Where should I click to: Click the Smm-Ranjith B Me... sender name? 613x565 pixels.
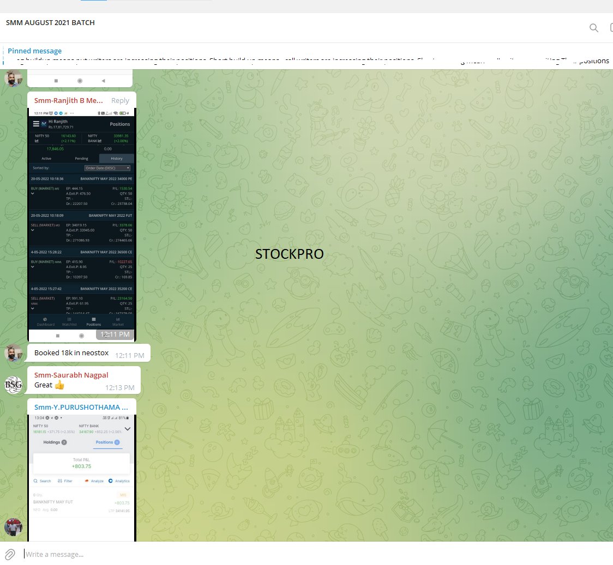click(x=68, y=100)
